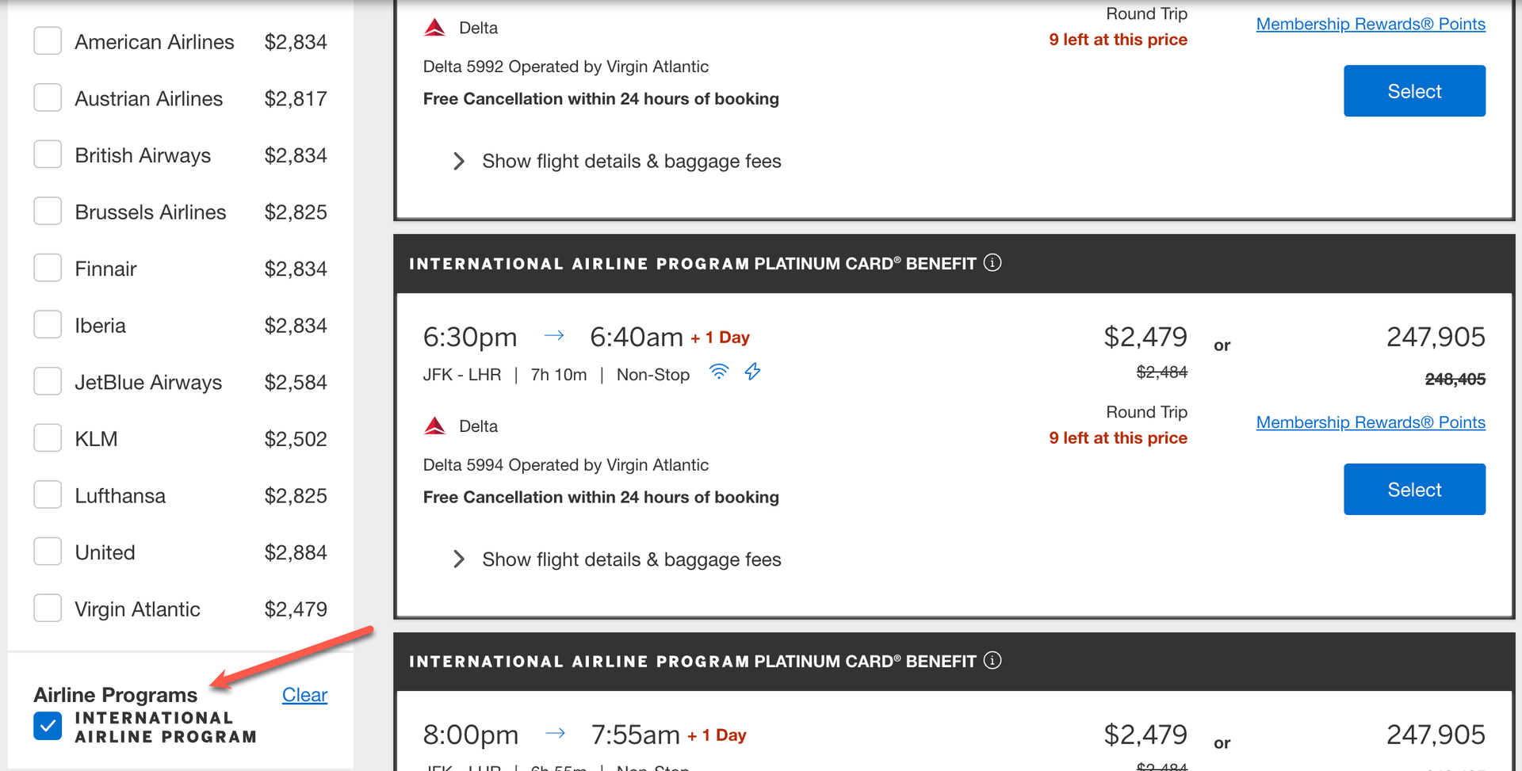1522x771 pixels.
Task: Check the American Airlines filter
Action: (48, 40)
